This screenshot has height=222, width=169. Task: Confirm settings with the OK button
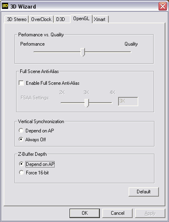click(x=84, y=213)
